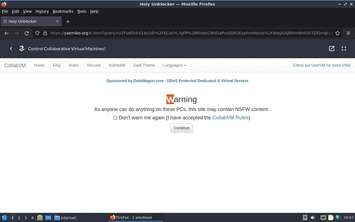Click the CollabVM computer icon in header
This screenshot has width=355, height=222.
[x=22, y=49]
